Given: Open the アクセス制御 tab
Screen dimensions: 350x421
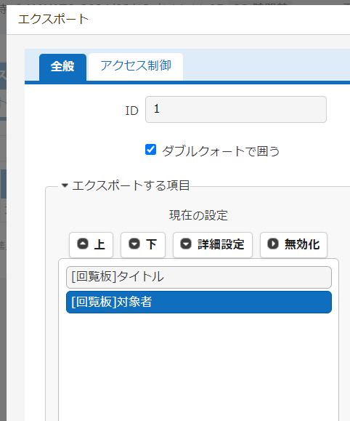Looking at the screenshot, I should (x=136, y=67).
